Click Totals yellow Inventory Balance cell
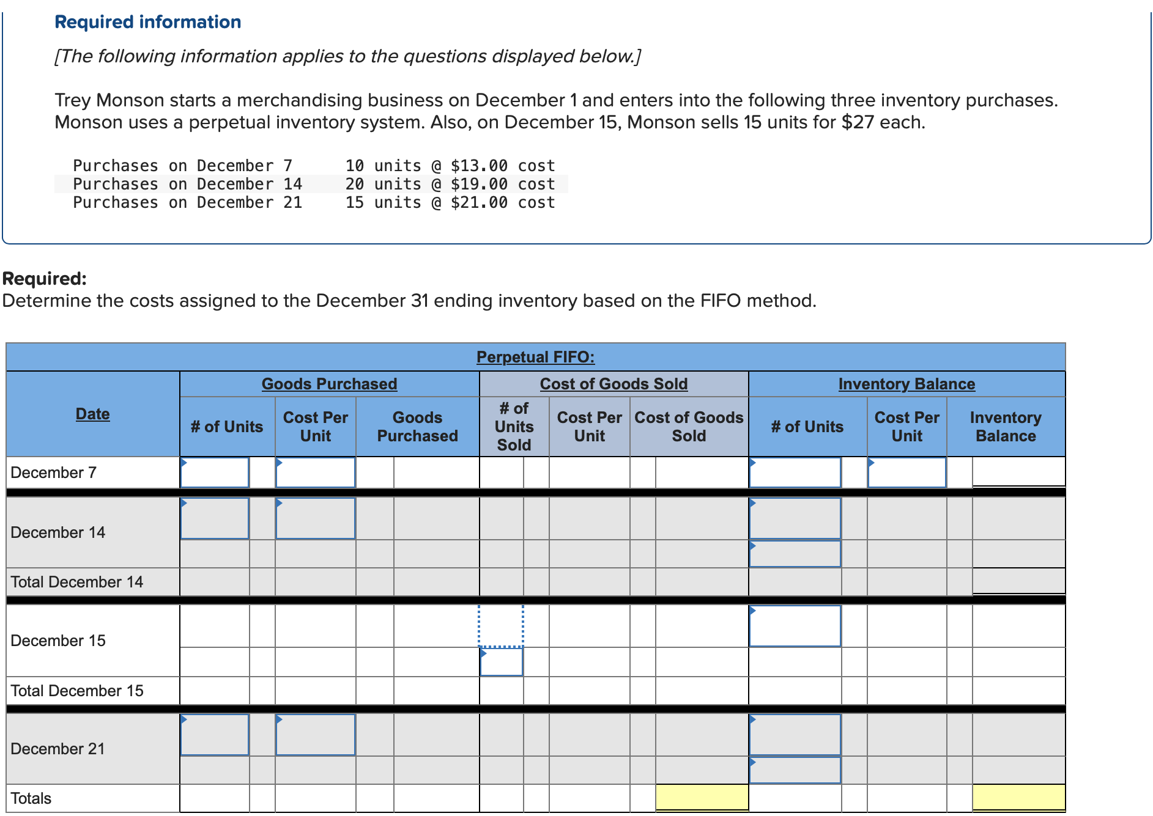The image size is (1153, 816). pyautogui.click(x=1019, y=798)
